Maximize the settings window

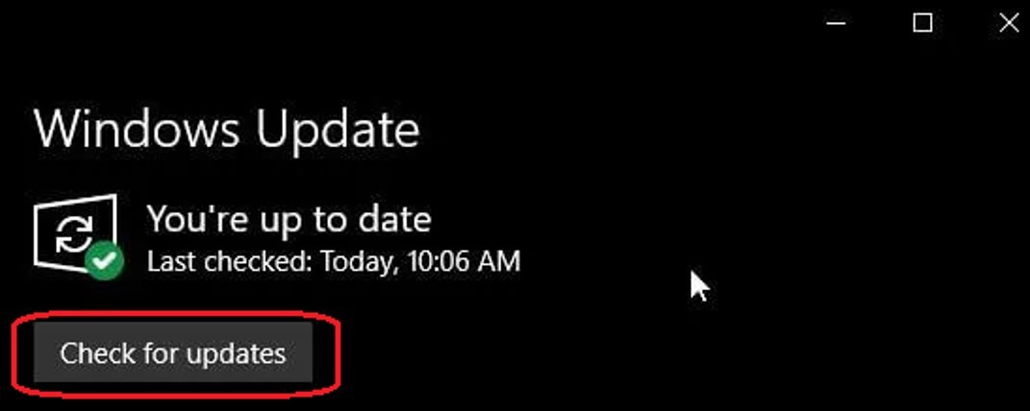pyautogui.click(x=923, y=24)
